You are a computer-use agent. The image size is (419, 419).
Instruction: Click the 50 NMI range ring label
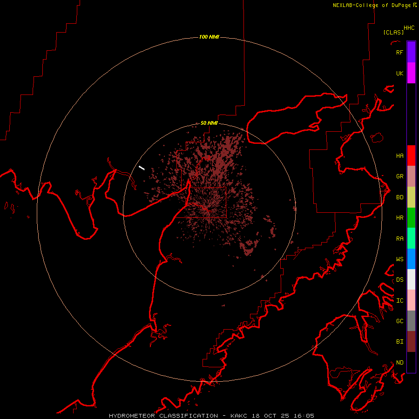tap(209, 123)
